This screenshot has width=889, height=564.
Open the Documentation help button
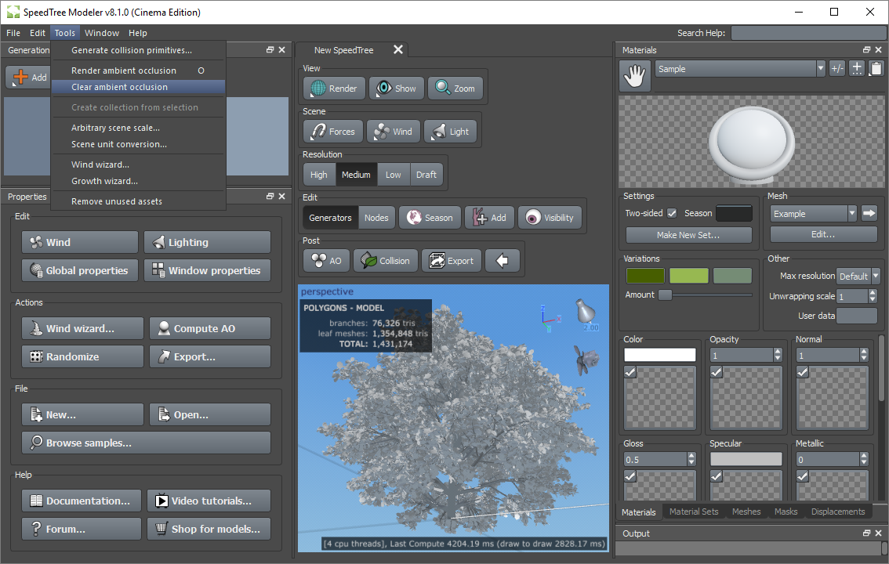click(82, 501)
